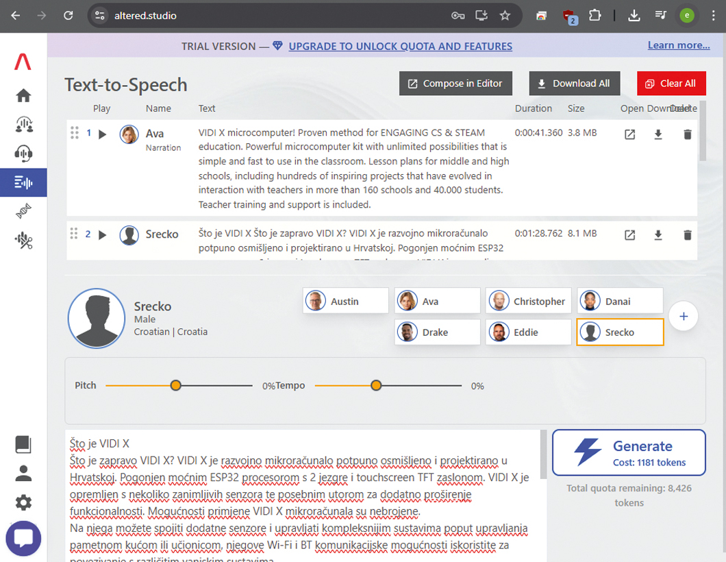
Task: Delete Ava's narration clip
Action: pyautogui.click(x=687, y=134)
